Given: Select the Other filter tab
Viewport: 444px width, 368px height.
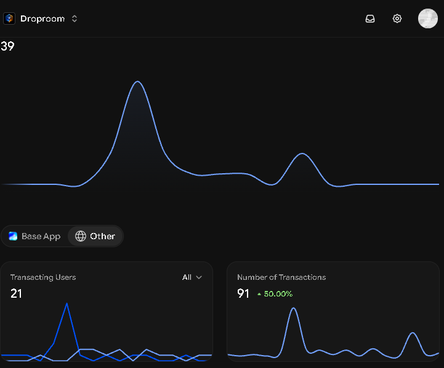Looking at the screenshot, I should (x=95, y=236).
